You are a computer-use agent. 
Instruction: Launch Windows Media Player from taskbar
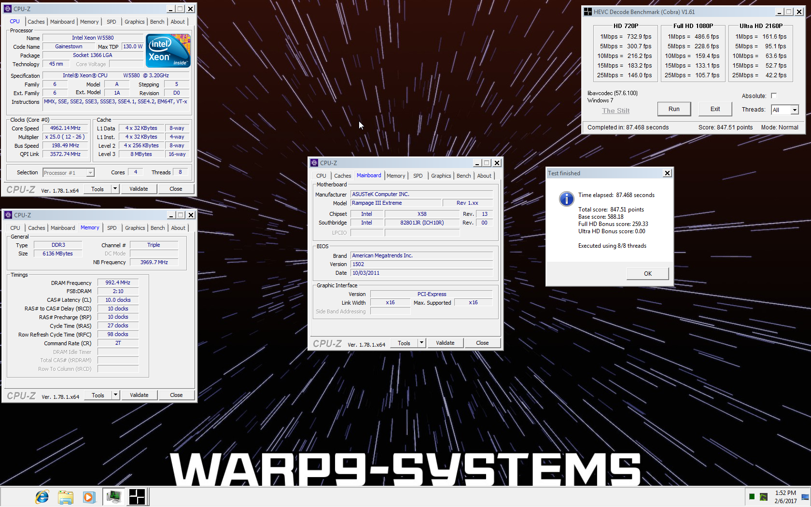point(89,497)
